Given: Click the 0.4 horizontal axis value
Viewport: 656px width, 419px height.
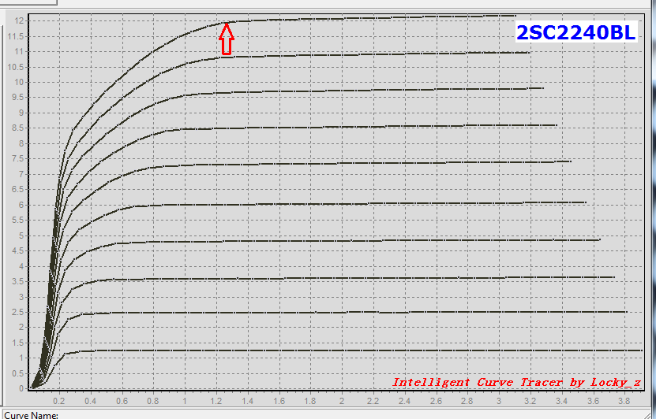Looking at the screenshot, I should [90, 402].
